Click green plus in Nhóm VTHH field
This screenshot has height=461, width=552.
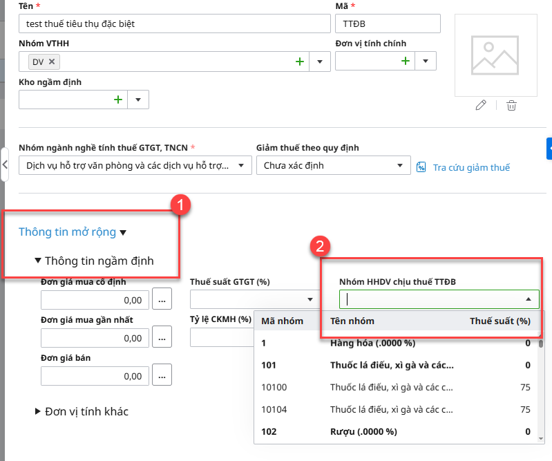[300, 62]
